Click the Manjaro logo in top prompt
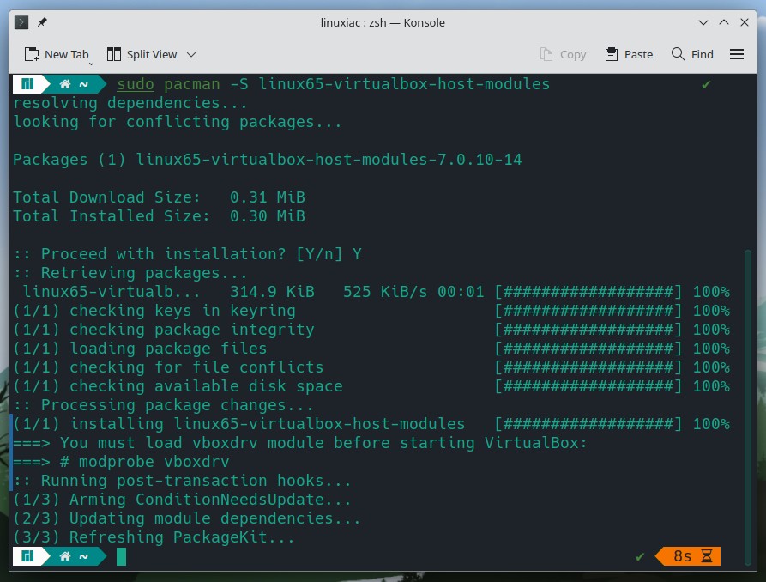 tap(27, 84)
